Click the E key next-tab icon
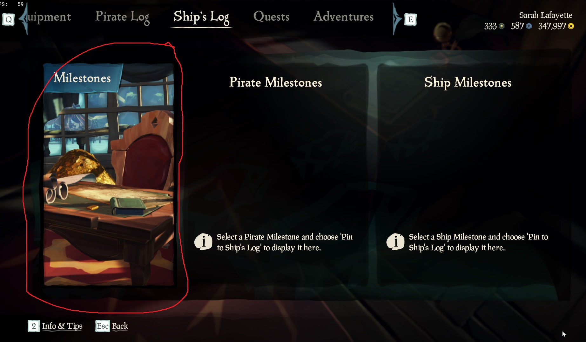 click(x=410, y=20)
